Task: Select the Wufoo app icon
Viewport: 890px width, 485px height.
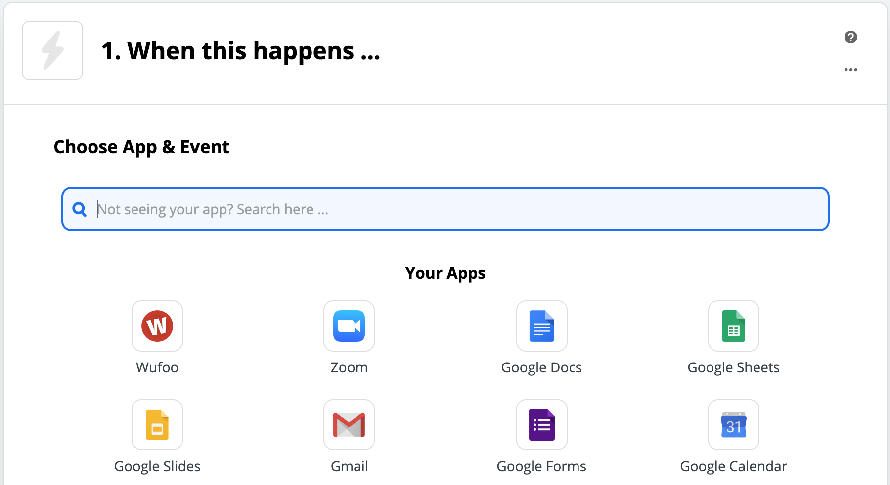Action: (157, 326)
